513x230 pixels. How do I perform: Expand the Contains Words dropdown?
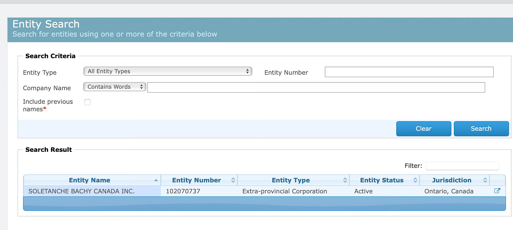pyautogui.click(x=115, y=87)
